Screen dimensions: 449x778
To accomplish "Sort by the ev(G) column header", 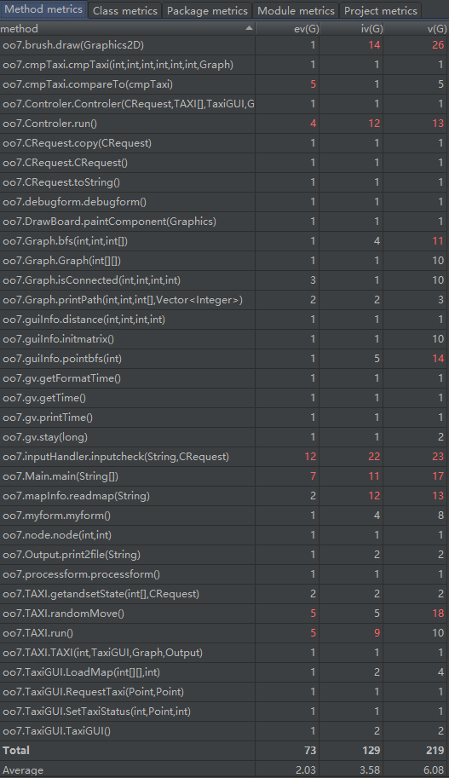I will pos(287,29).
